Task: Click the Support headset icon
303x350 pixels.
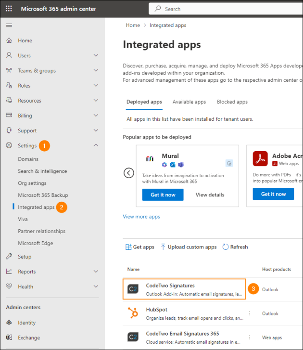Action: (9, 130)
